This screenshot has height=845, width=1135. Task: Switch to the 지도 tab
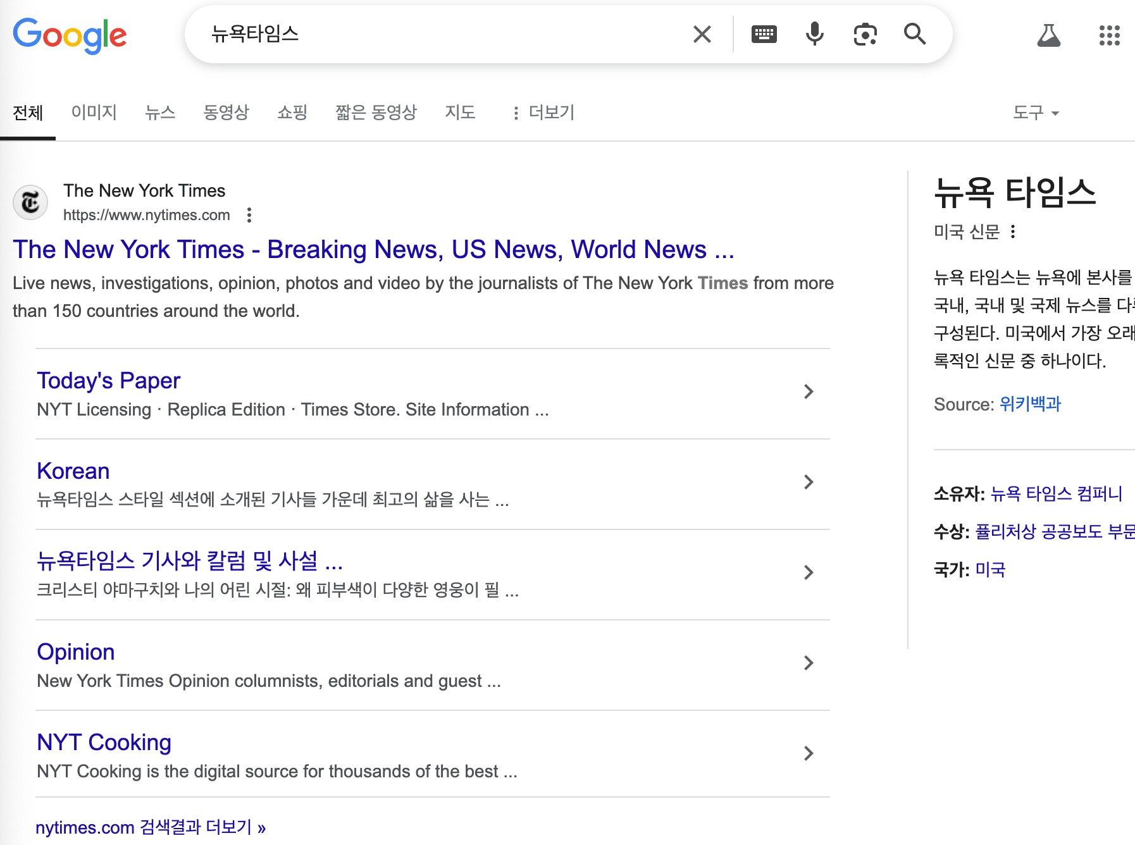click(x=460, y=113)
